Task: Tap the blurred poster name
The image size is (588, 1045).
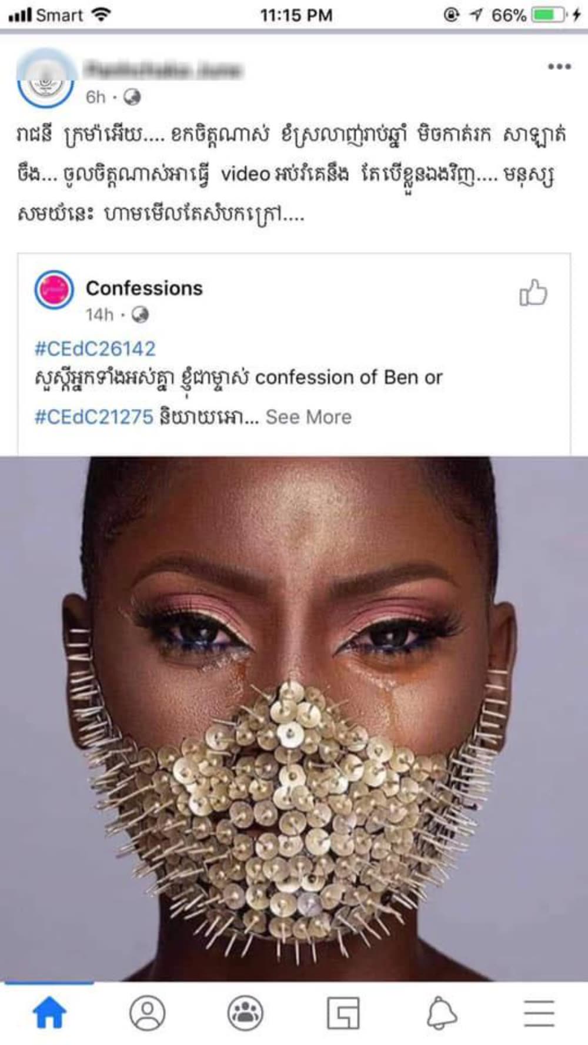Action: click(x=163, y=69)
